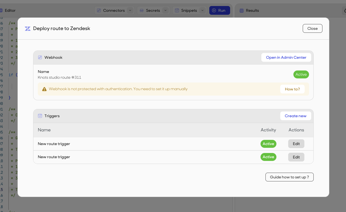The height and width of the screenshot is (212, 346).
Task: Click the Webhook section icon
Action: tap(40, 57)
